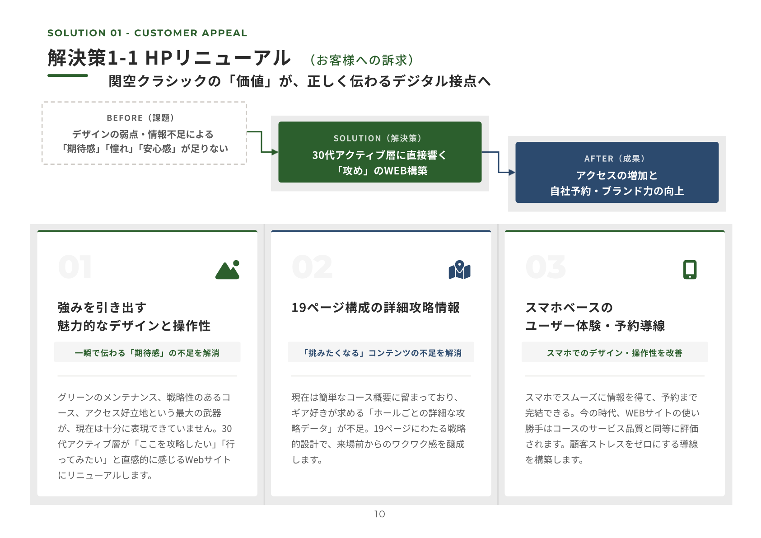Click the paragraph starting '現在は簡単なコース概要'
Viewport: 761px width, 538px height.
click(x=378, y=428)
